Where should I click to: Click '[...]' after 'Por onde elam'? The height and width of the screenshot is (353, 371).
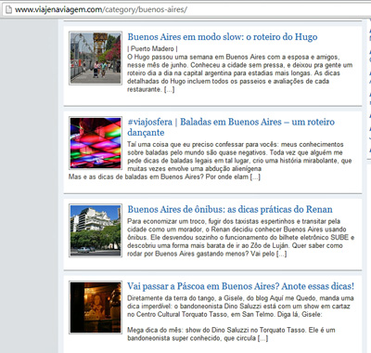(x=255, y=177)
